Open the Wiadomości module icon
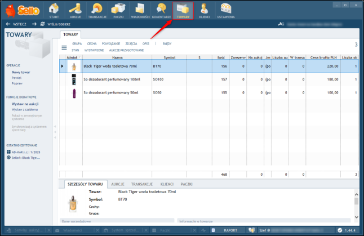The height and width of the screenshot is (236, 364). [x=140, y=10]
